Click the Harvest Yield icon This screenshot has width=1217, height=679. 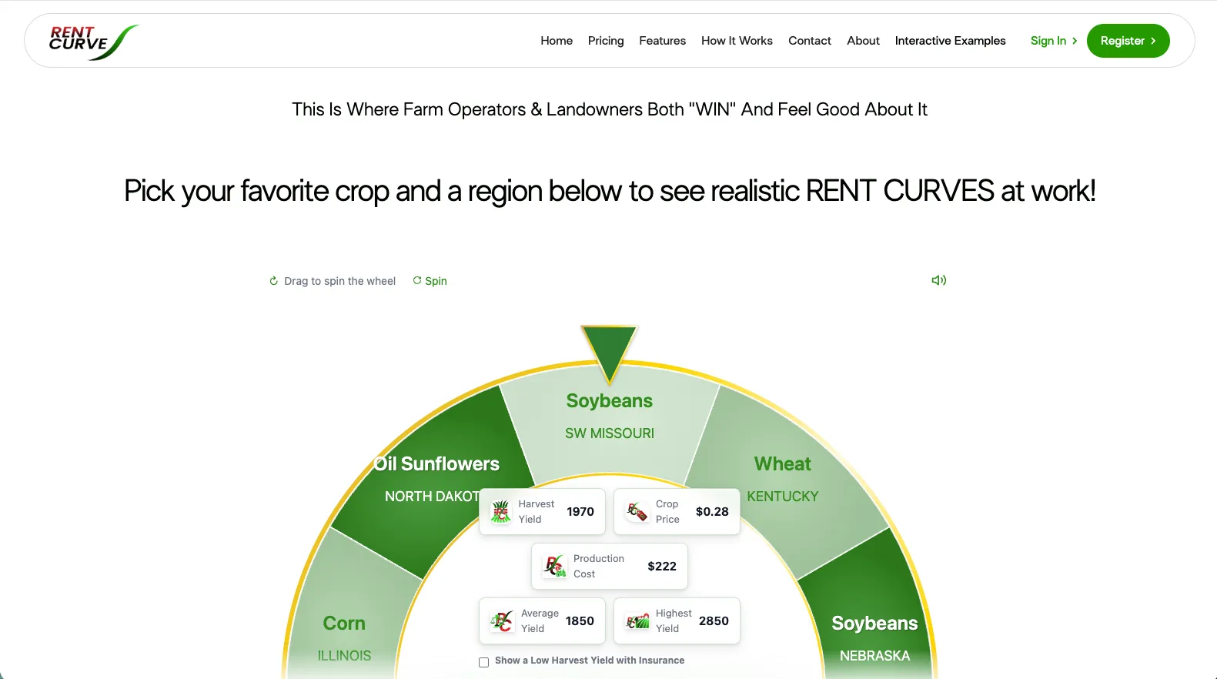(x=501, y=512)
